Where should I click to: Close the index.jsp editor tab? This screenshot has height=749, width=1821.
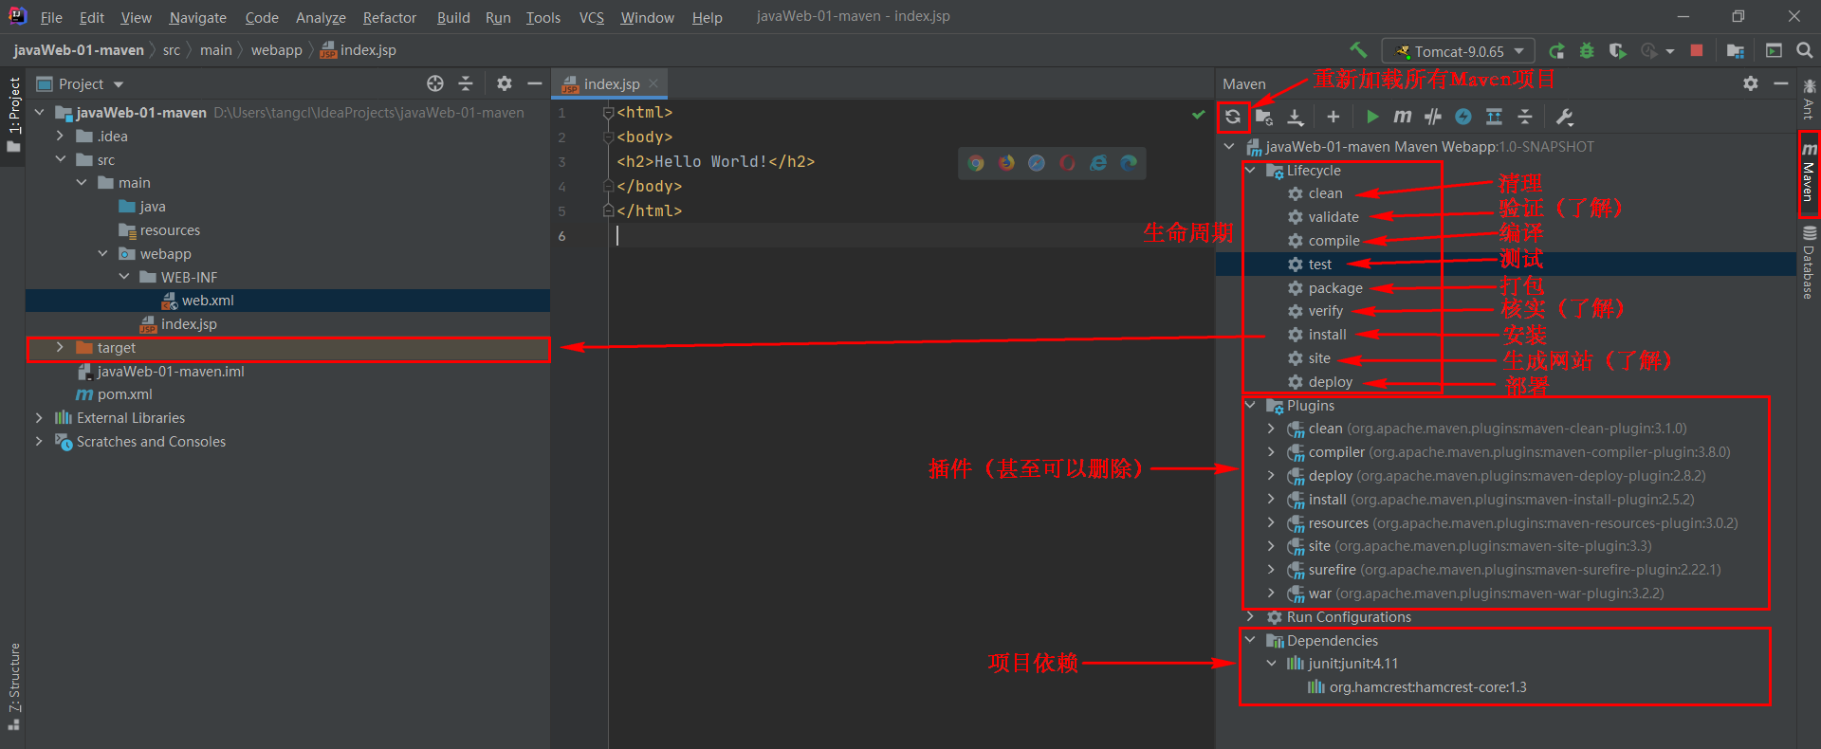(653, 83)
